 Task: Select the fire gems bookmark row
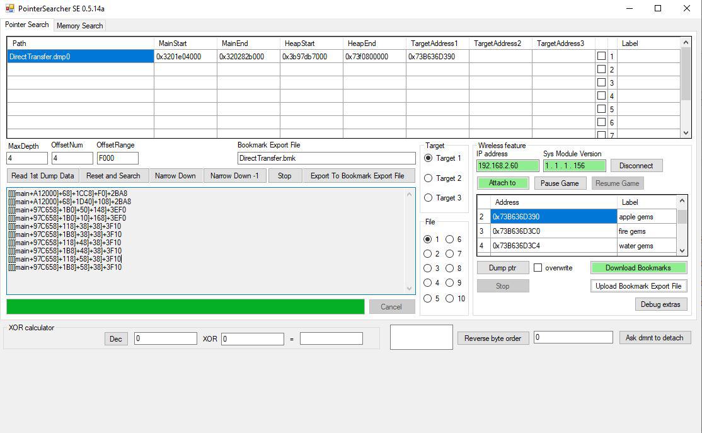click(x=553, y=231)
